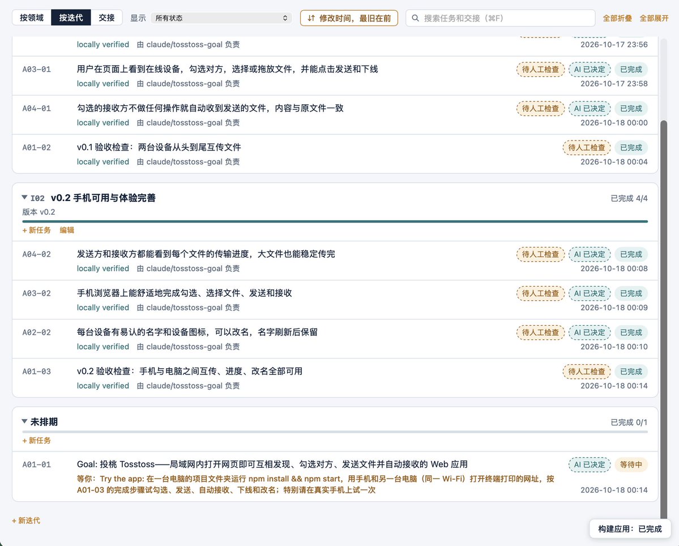Viewport: 679px width, 546px height.
Task: Click AI 已决定 badge on A03-02
Action: pos(590,293)
